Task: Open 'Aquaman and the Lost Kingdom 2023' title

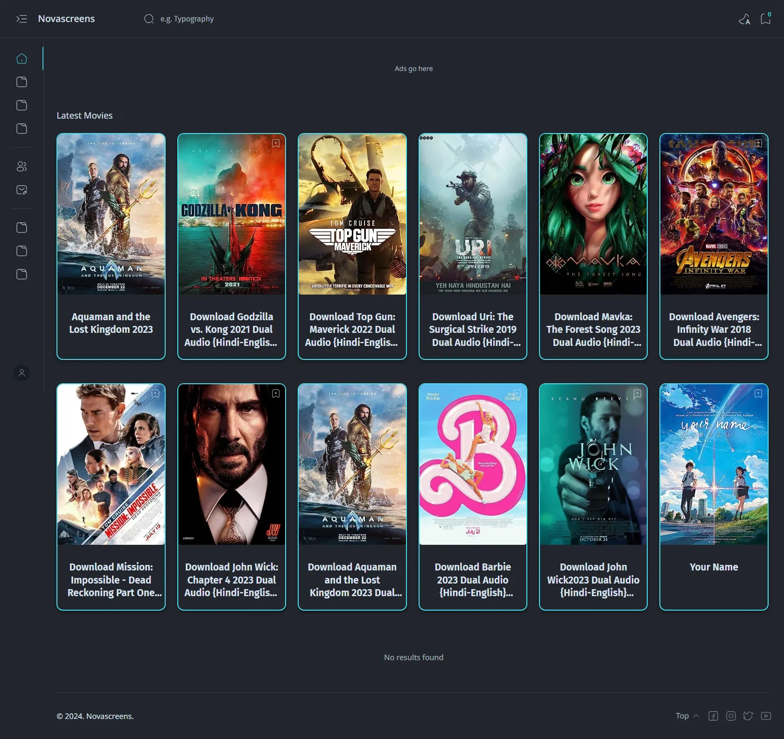Action: pos(111,323)
